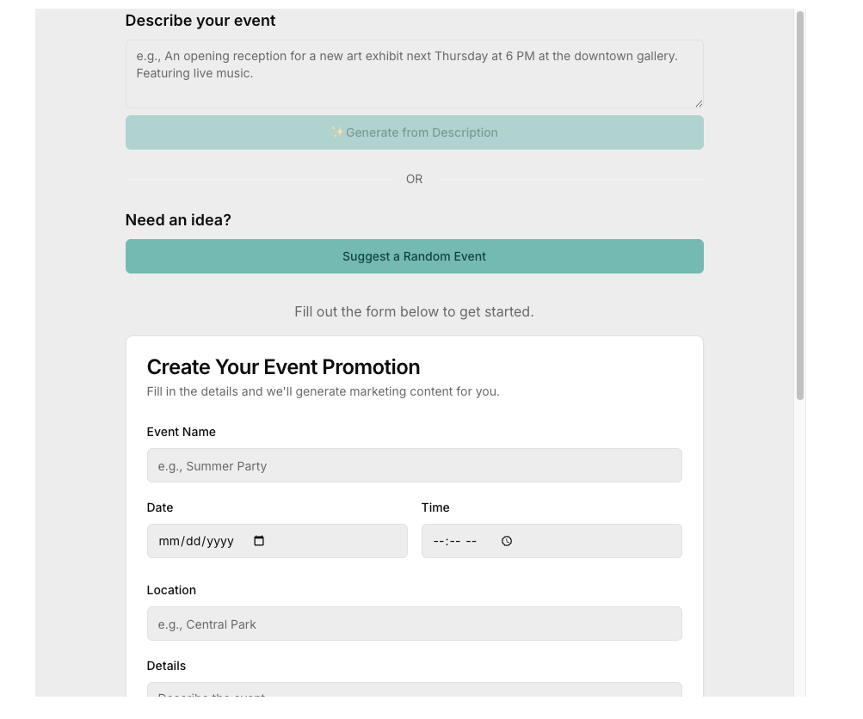Click the page's vertical scrollbar thumb

pyautogui.click(x=800, y=206)
